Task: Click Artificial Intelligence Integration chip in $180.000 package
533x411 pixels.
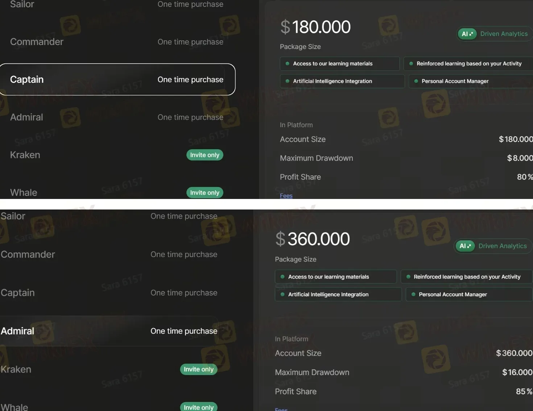Action: click(342, 81)
